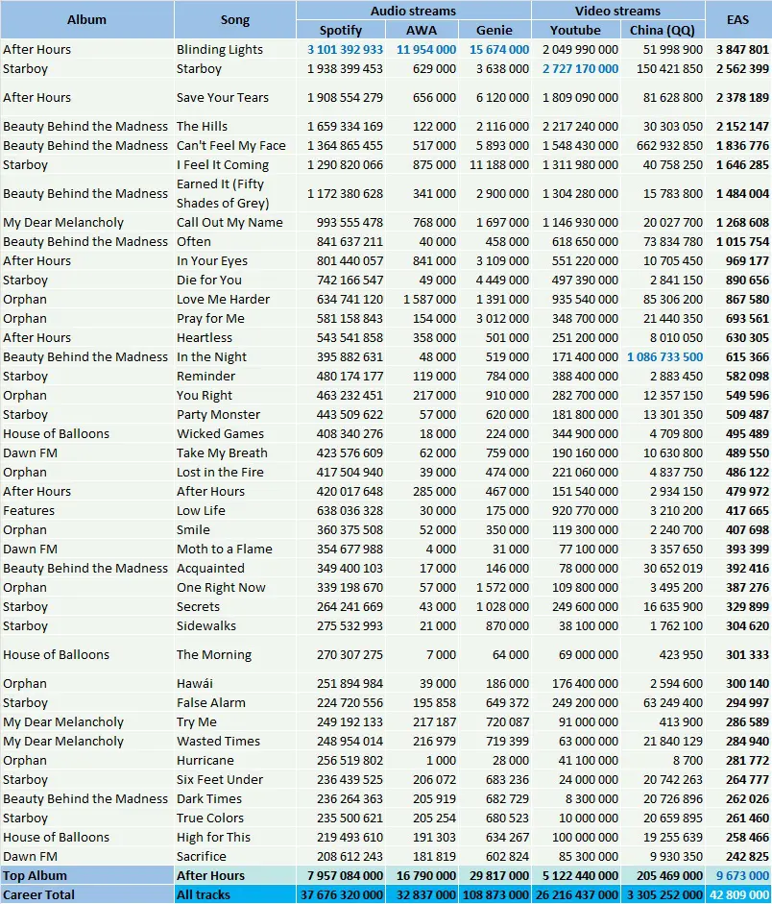The height and width of the screenshot is (904, 772).
Task: Click AWA value 11 954 000
Action: point(425,50)
